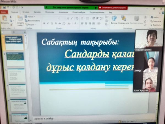Expand the Раздел section dropdown

pyautogui.click(x=30, y=24)
